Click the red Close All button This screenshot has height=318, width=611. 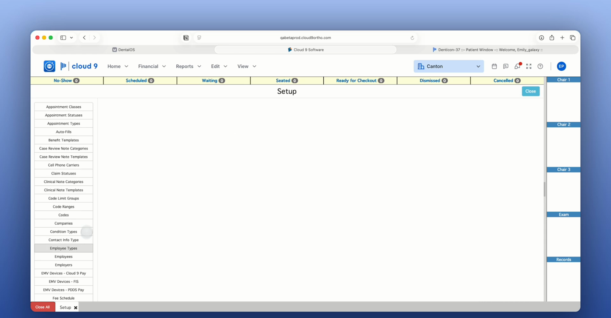(x=42, y=307)
